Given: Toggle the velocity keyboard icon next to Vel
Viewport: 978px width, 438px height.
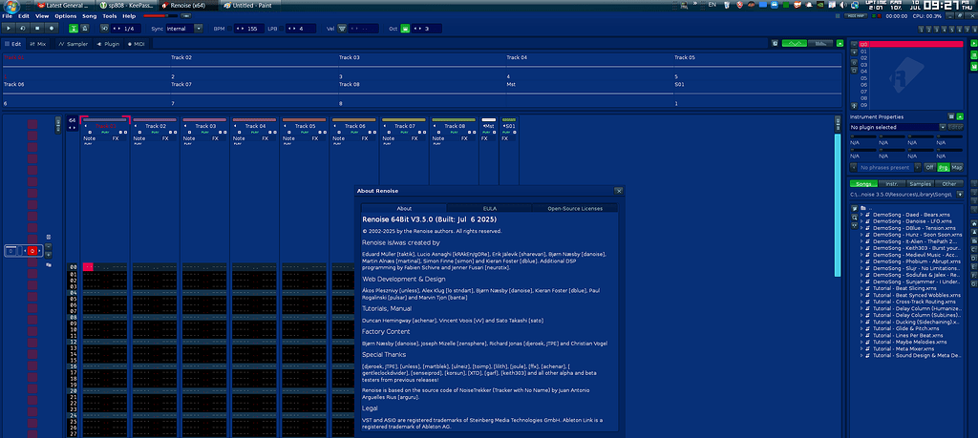Looking at the screenshot, I should pos(342,28).
